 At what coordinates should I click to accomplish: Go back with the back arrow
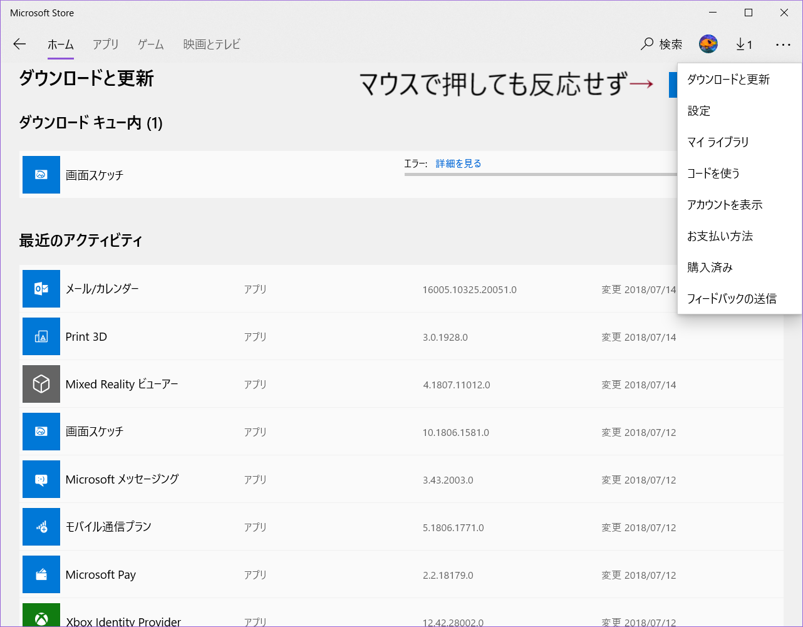pos(19,44)
